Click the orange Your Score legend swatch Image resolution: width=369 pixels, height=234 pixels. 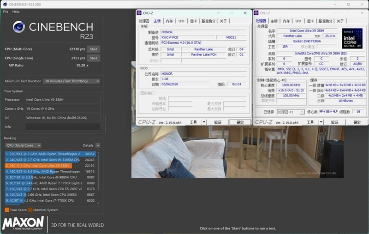click(x=7, y=210)
